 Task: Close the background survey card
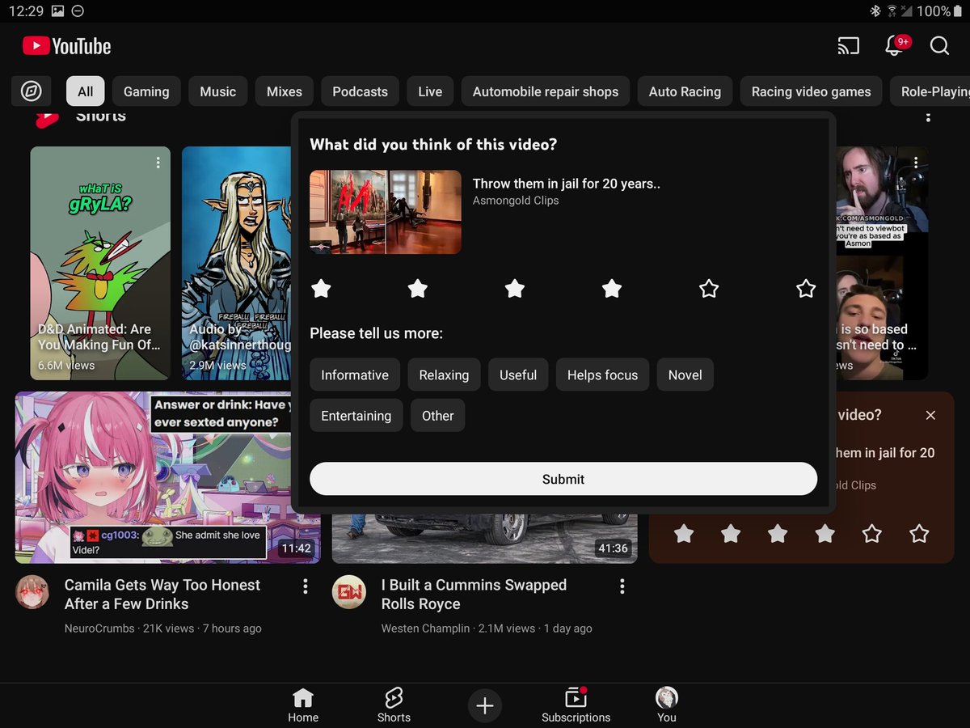coord(930,415)
